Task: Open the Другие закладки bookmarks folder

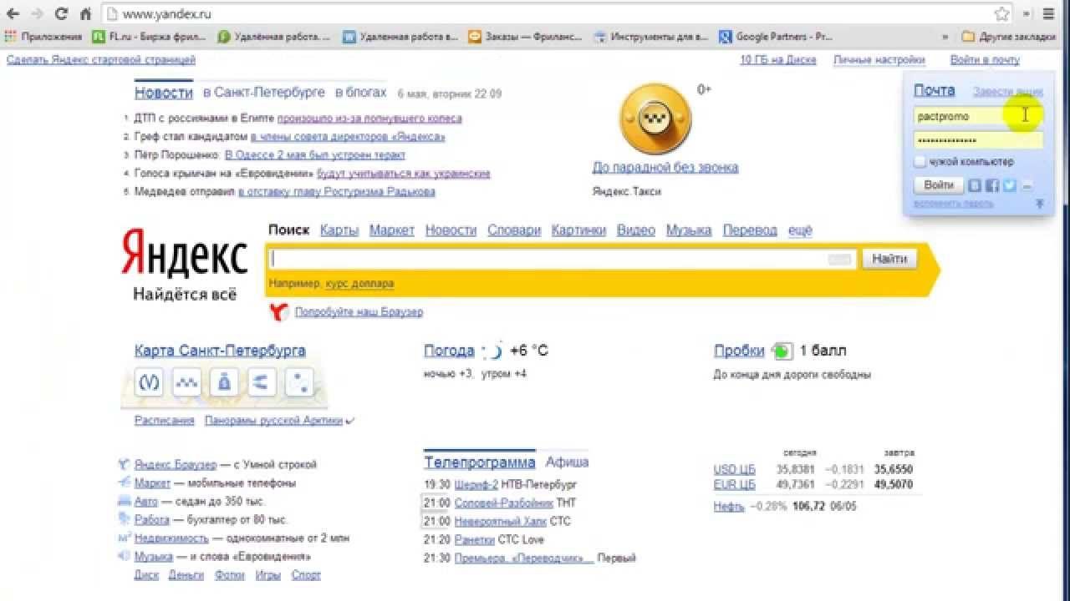Action: point(1009,37)
